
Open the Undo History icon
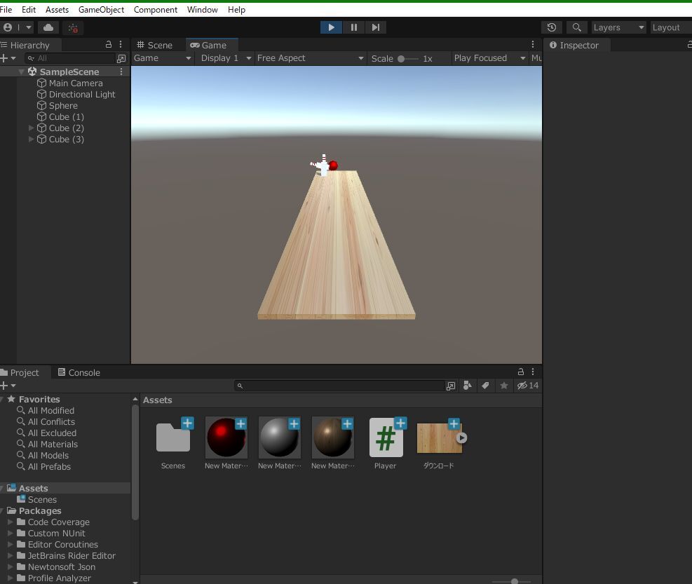[552, 27]
